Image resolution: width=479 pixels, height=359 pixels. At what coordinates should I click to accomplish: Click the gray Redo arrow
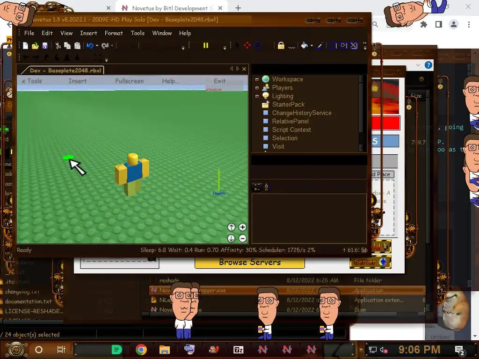[105, 46]
